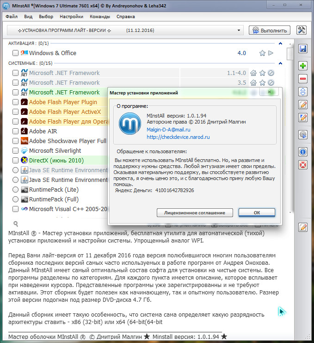Open the http://checkdevice.narod.ru link
The width and height of the screenshot is (314, 343).
tap(178, 137)
